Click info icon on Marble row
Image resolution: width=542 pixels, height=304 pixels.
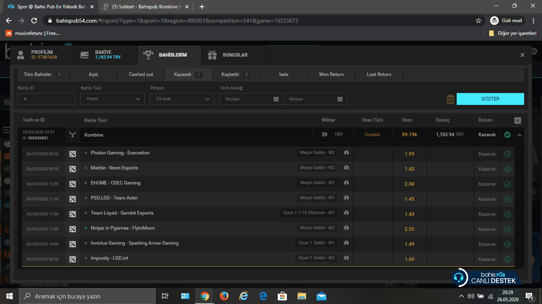[x=346, y=168]
